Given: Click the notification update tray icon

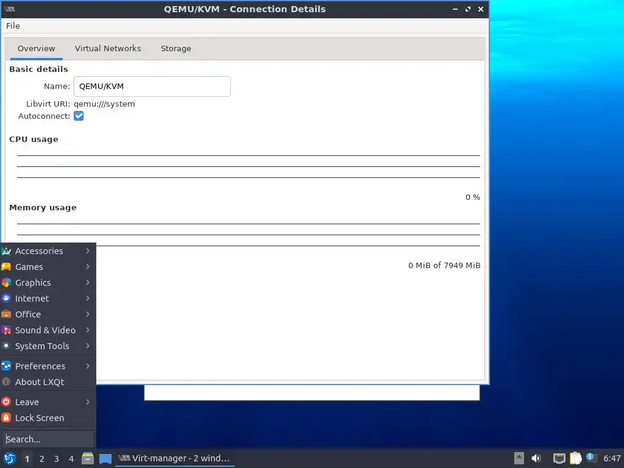Looking at the screenshot, I should 591,458.
